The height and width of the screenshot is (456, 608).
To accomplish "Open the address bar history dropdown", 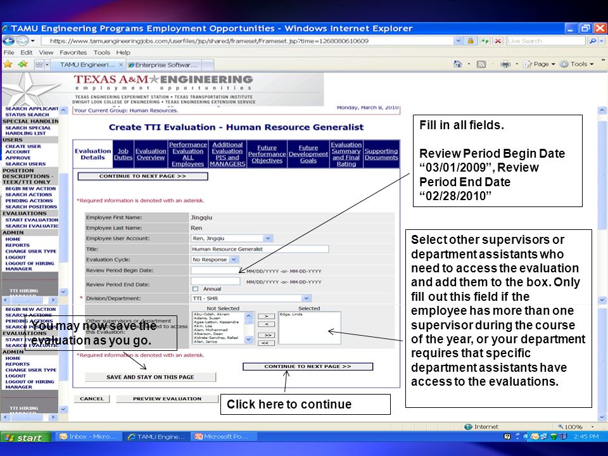I will pos(458,41).
